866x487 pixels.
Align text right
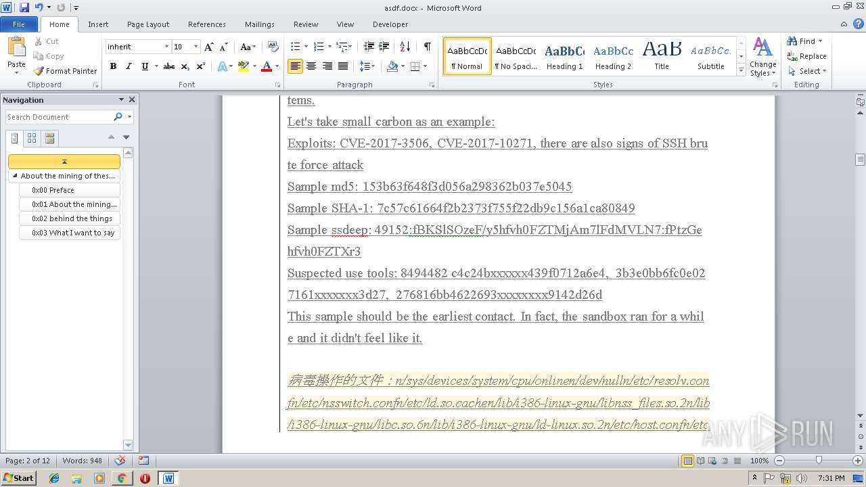[x=327, y=66]
